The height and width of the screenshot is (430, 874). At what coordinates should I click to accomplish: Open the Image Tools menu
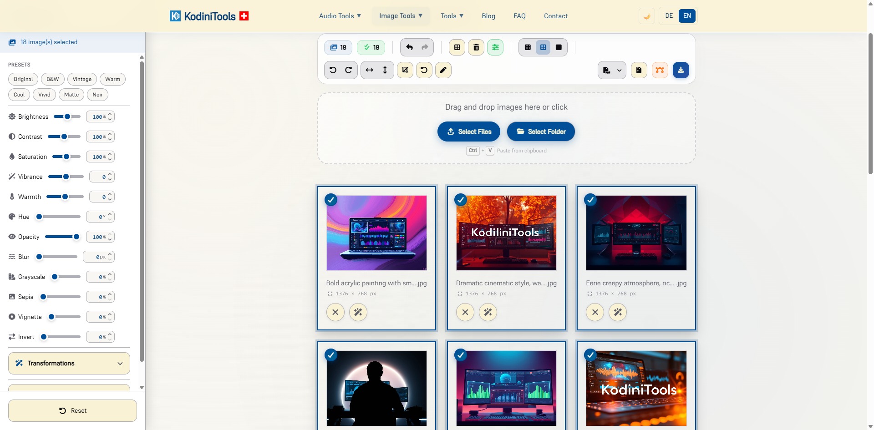401,16
